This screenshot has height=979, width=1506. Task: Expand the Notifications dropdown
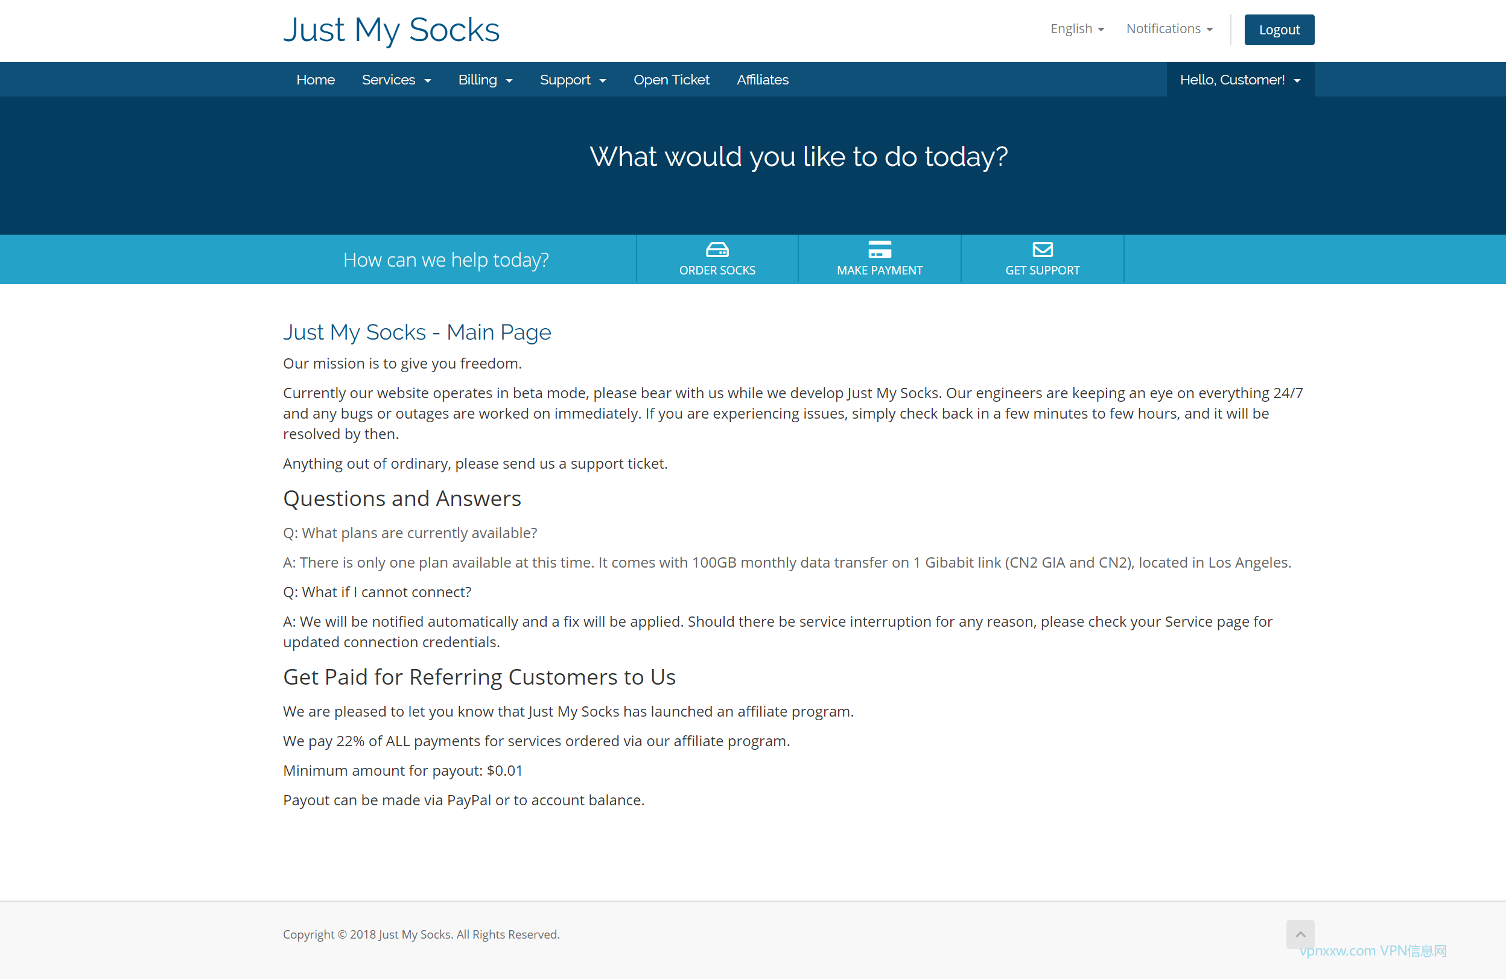point(1169,29)
